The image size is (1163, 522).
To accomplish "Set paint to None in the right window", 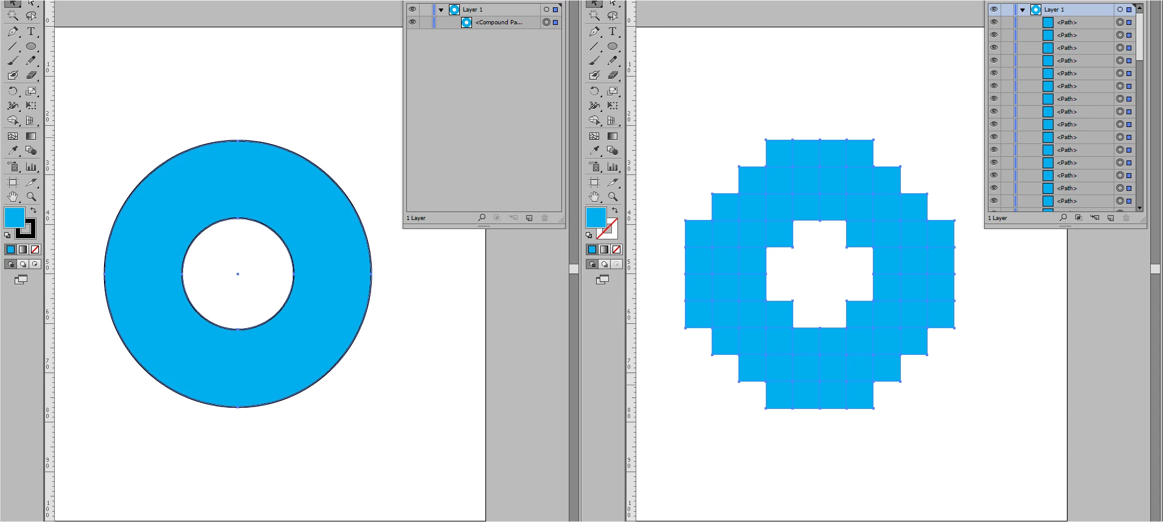I will [616, 249].
